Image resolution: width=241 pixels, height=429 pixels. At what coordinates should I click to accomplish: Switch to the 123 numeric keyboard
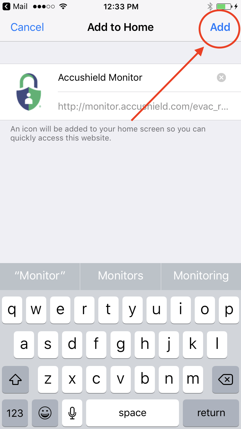click(15, 413)
